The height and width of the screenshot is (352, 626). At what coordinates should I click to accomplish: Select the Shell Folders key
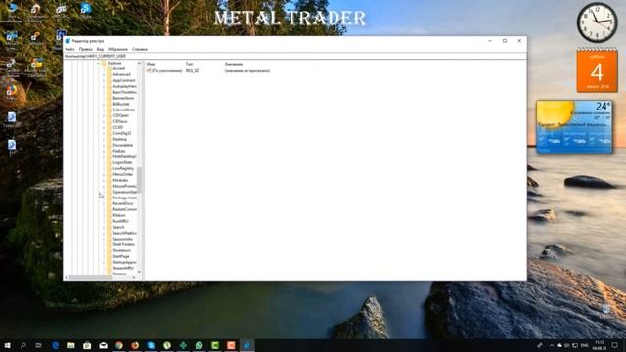point(123,244)
